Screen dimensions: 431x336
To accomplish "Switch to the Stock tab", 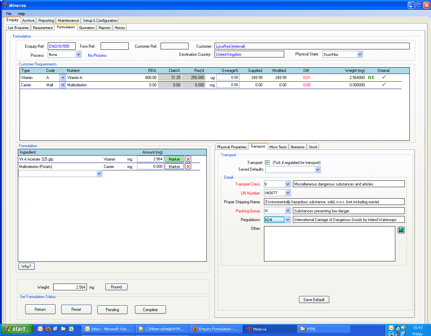I will click(x=313, y=147).
